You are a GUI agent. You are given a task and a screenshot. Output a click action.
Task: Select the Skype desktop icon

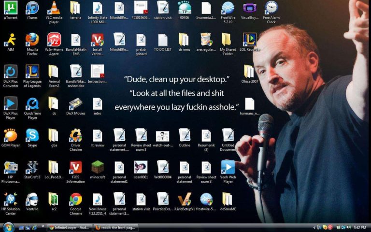[x=32, y=135]
